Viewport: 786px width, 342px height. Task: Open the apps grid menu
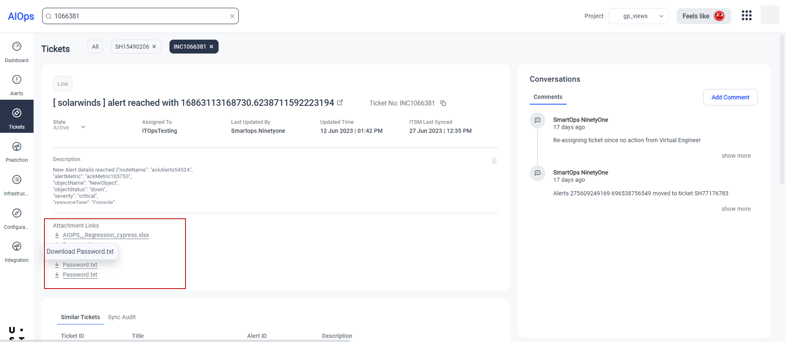[x=746, y=16]
